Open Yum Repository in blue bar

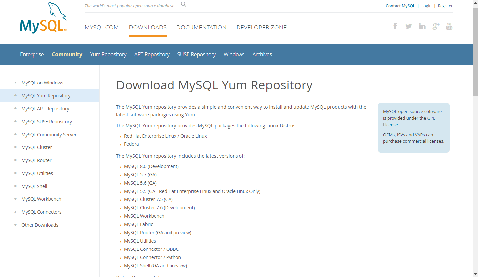coord(108,54)
